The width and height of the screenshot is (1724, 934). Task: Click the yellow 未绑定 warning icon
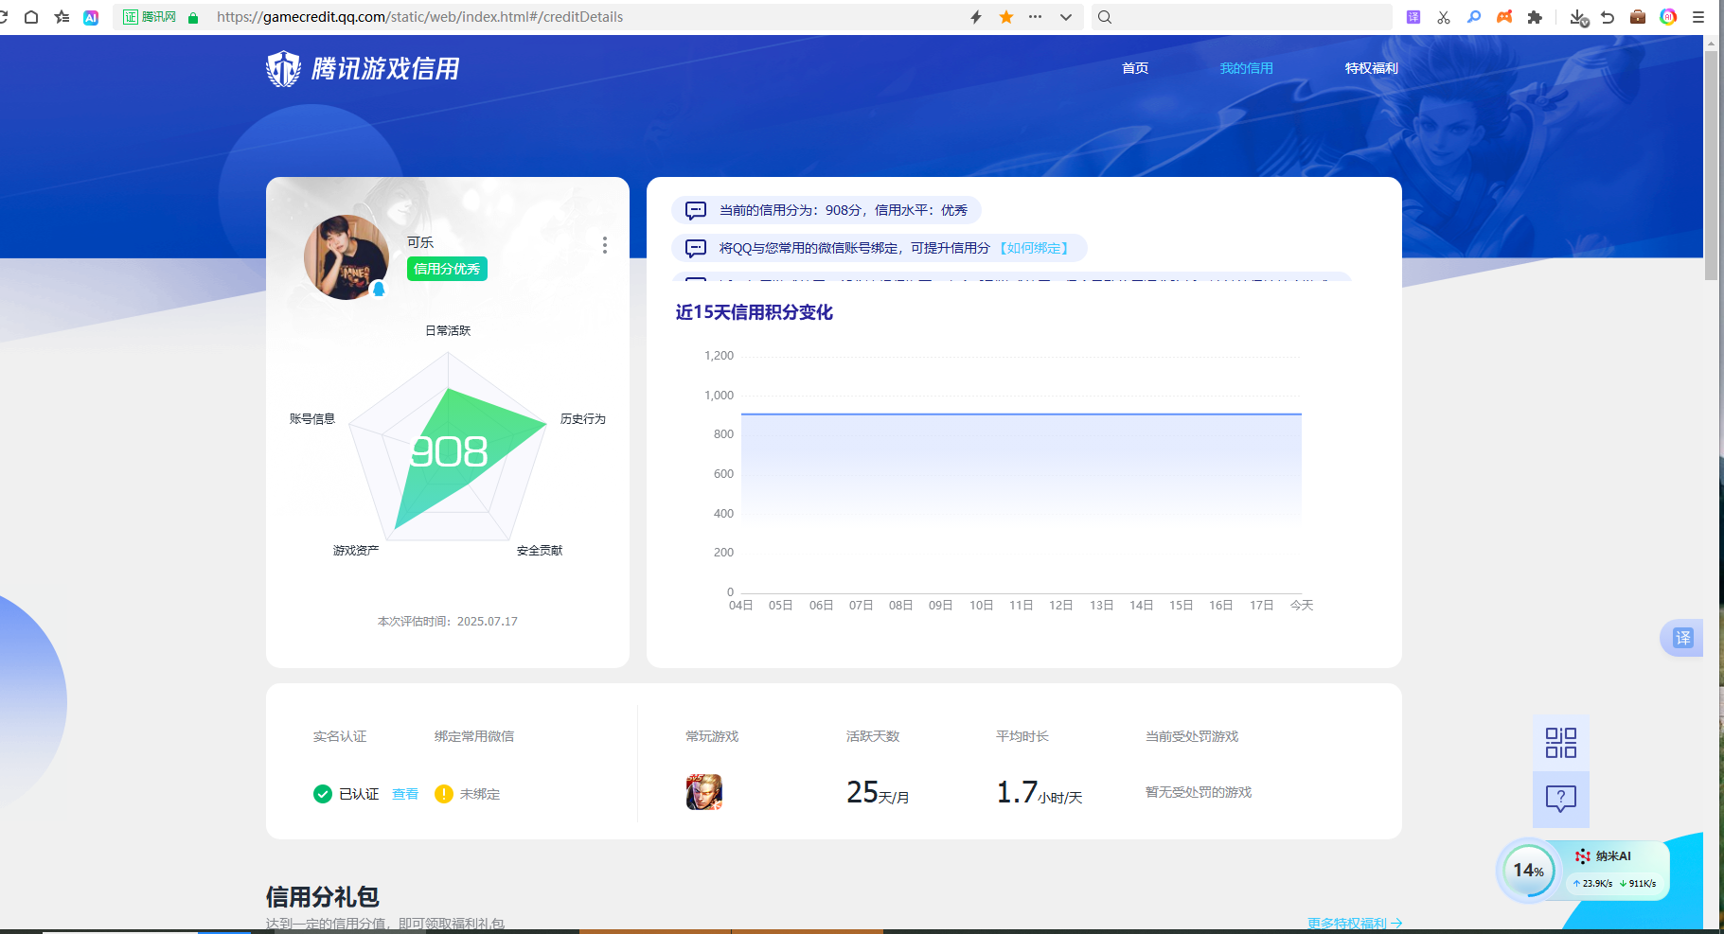(444, 794)
